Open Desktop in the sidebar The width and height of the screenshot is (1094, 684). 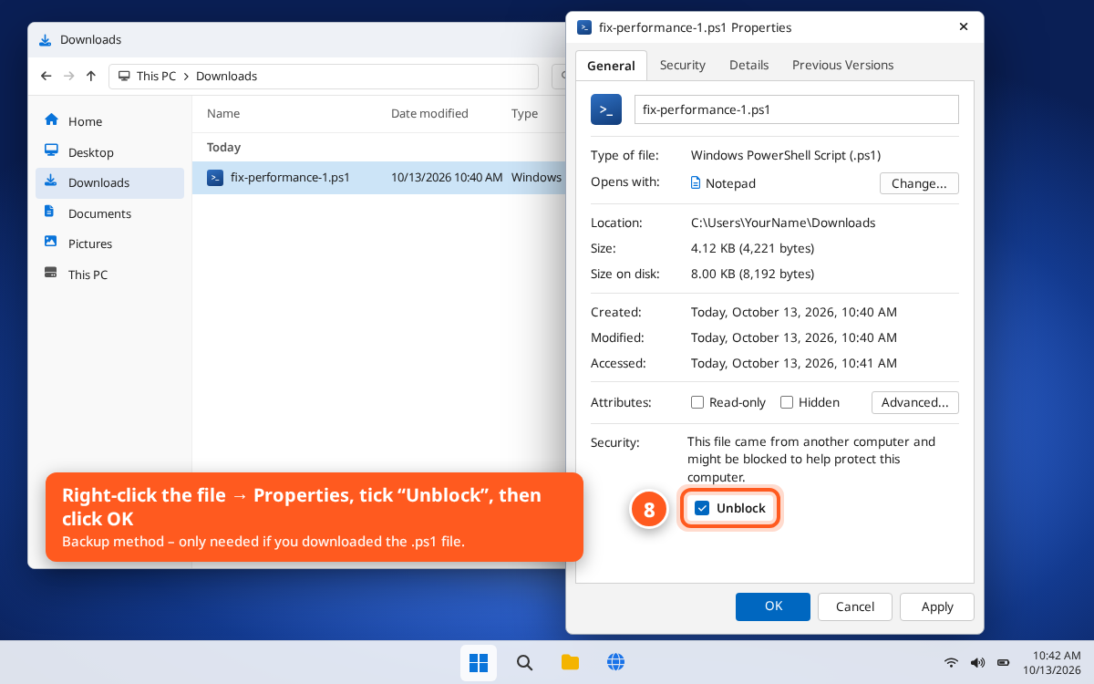(109, 152)
